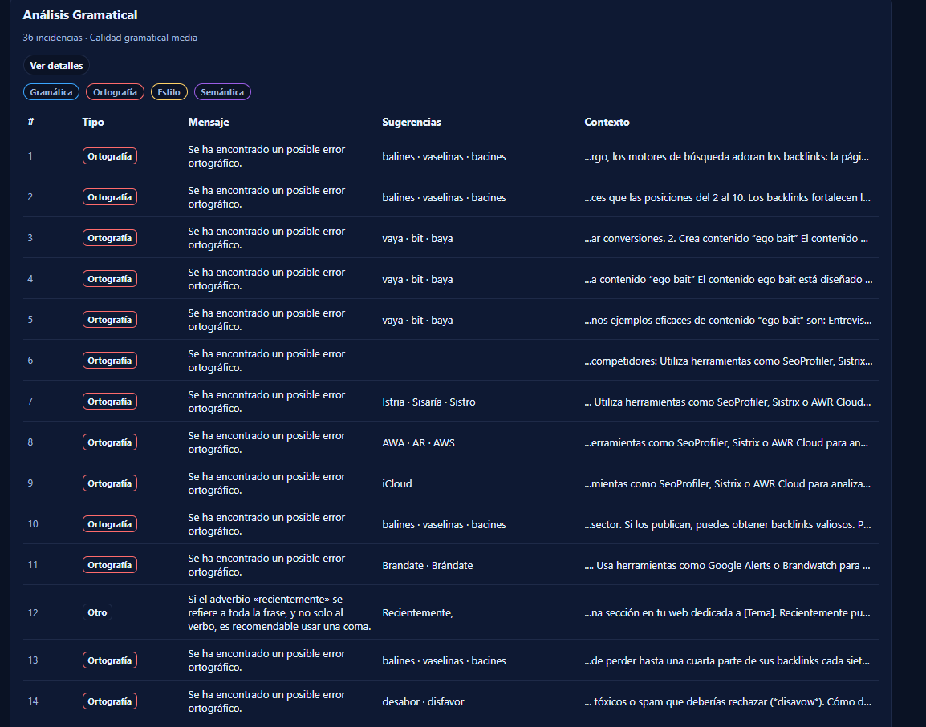Click context '...erramientas como SeoProfiler, Sistrix o AWR'
The width and height of the screenshot is (926, 727).
726,442
